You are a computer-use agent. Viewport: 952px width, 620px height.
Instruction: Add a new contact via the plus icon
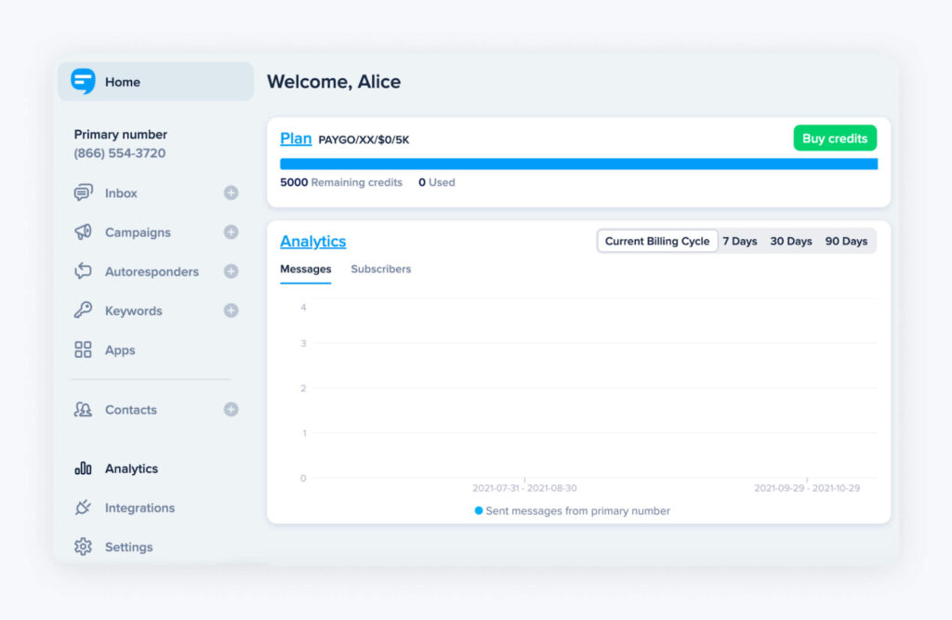coord(230,409)
